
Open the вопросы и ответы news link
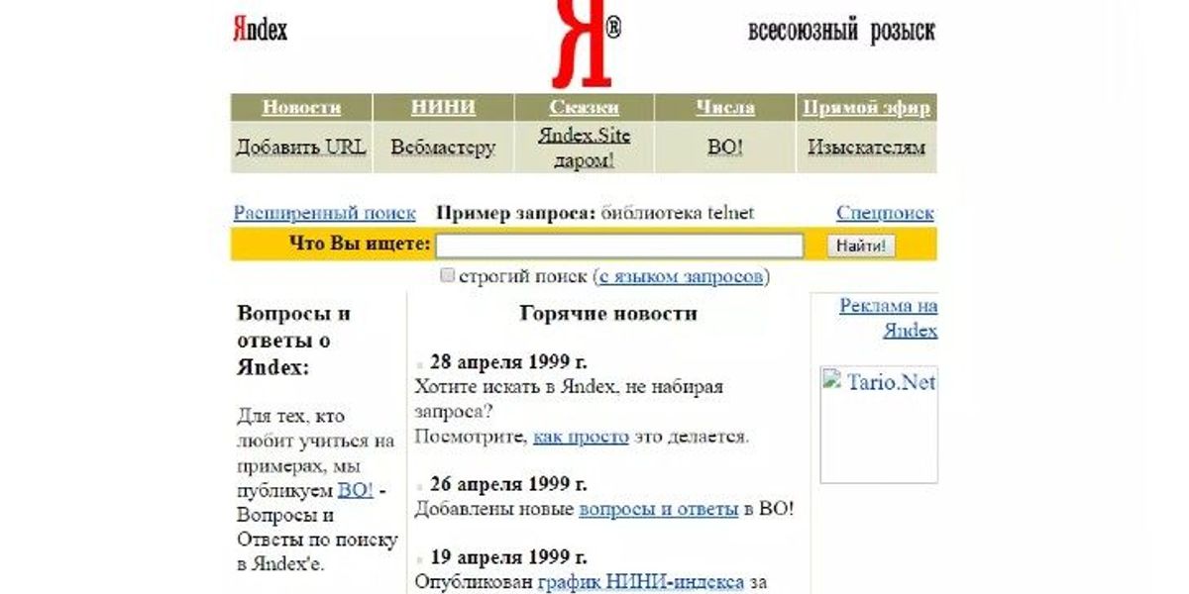659,510
